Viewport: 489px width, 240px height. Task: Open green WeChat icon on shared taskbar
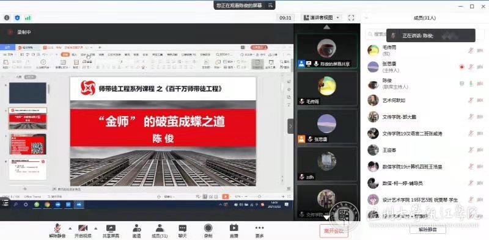pyautogui.click(x=37, y=205)
